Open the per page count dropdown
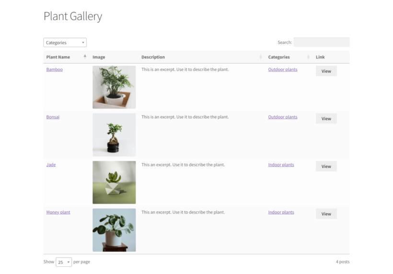The image size is (393, 274). (x=64, y=262)
